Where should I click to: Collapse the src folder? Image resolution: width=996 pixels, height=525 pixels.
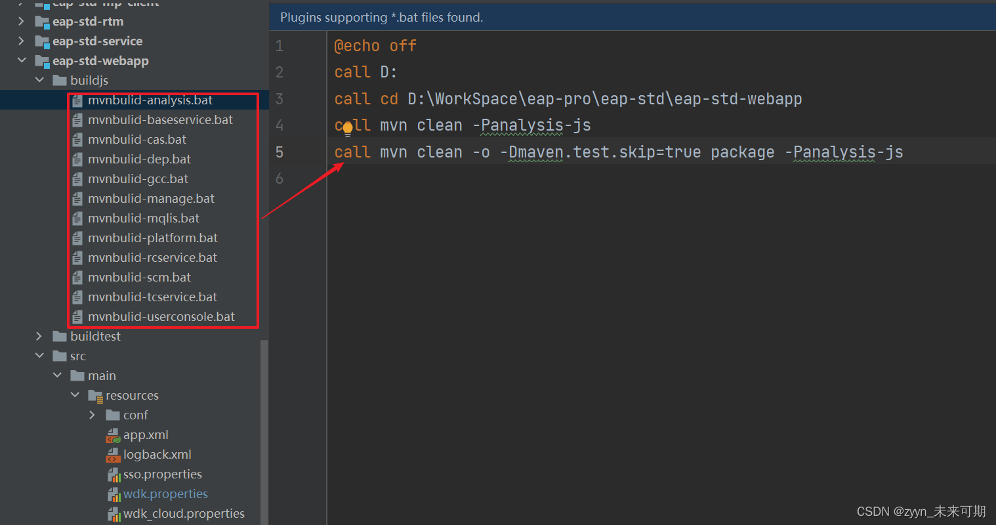[39, 356]
